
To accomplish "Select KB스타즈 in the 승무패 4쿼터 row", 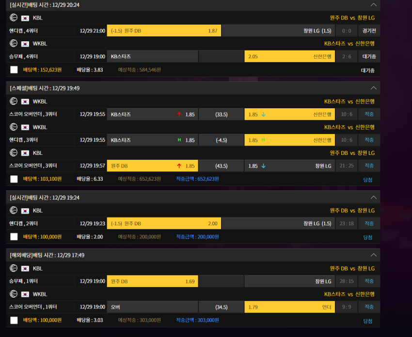I will (152, 57).
